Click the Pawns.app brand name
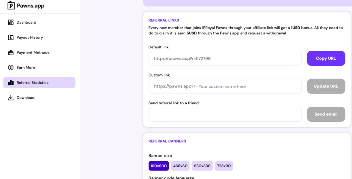The image size is (352, 179). (31, 5)
